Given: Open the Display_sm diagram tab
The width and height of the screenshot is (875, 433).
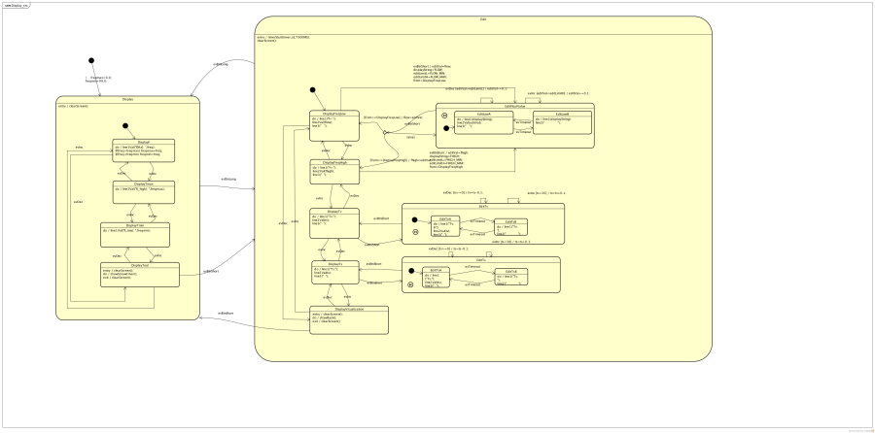Looking at the screenshot, I should click(17, 5).
